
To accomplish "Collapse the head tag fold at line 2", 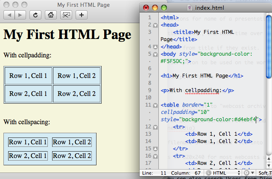I will point(155,25).
